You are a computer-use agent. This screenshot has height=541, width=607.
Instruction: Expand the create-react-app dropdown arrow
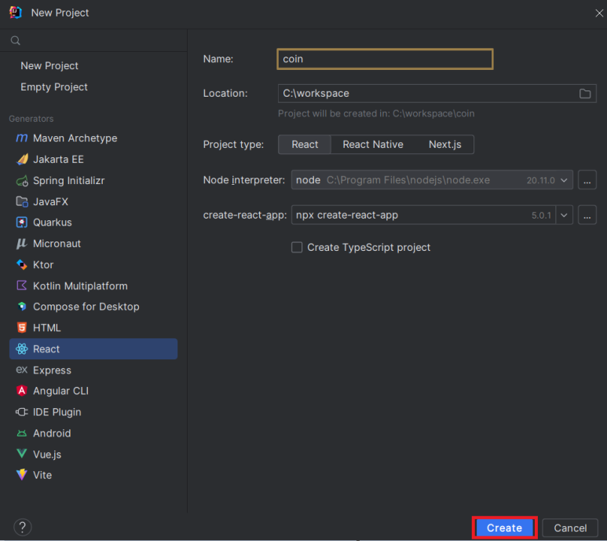tap(564, 215)
